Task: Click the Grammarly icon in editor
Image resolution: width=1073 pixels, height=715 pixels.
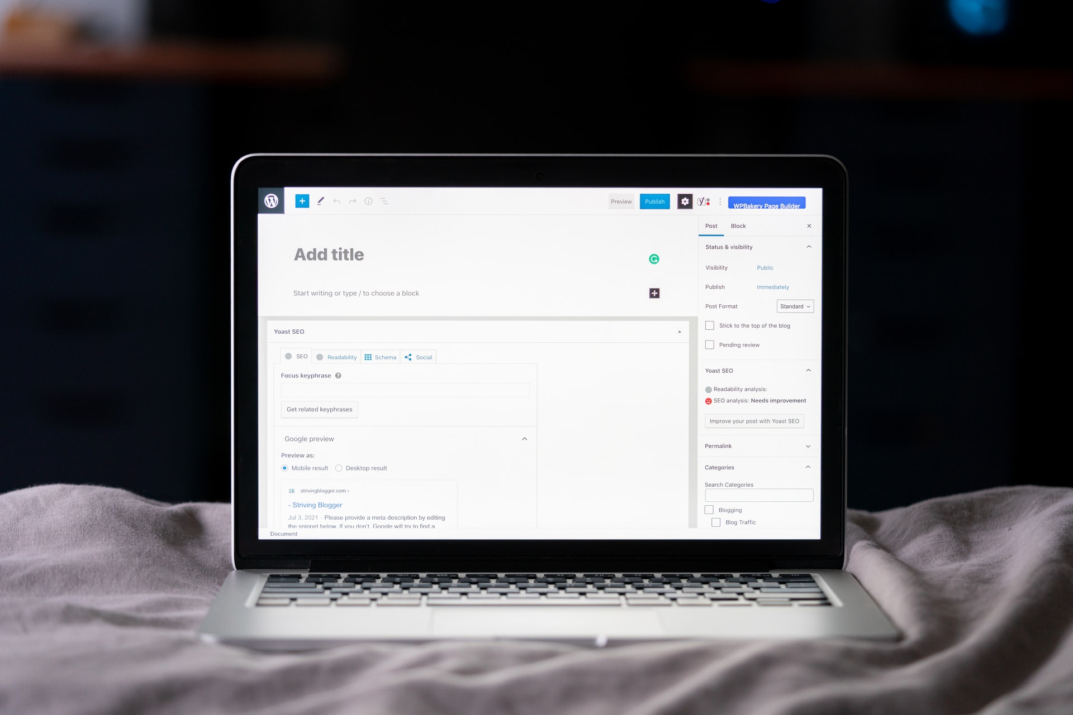Action: [x=654, y=258]
